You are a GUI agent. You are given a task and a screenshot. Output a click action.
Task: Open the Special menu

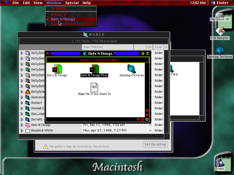pos(72,3)
